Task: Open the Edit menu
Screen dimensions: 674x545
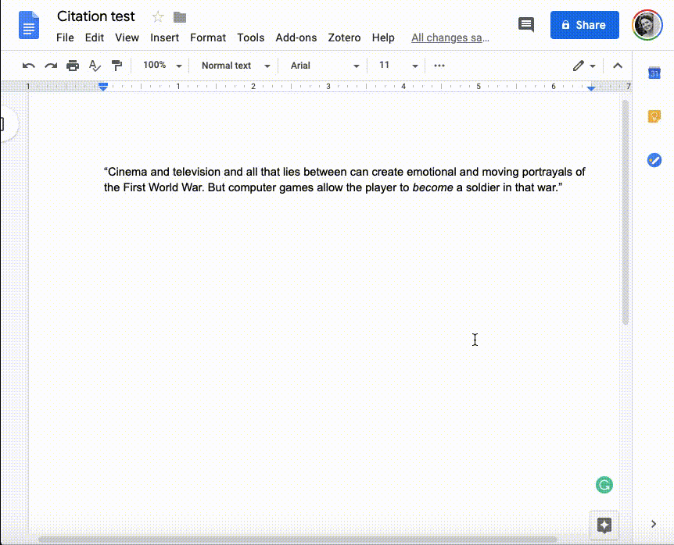Action: tap(94, 37)
